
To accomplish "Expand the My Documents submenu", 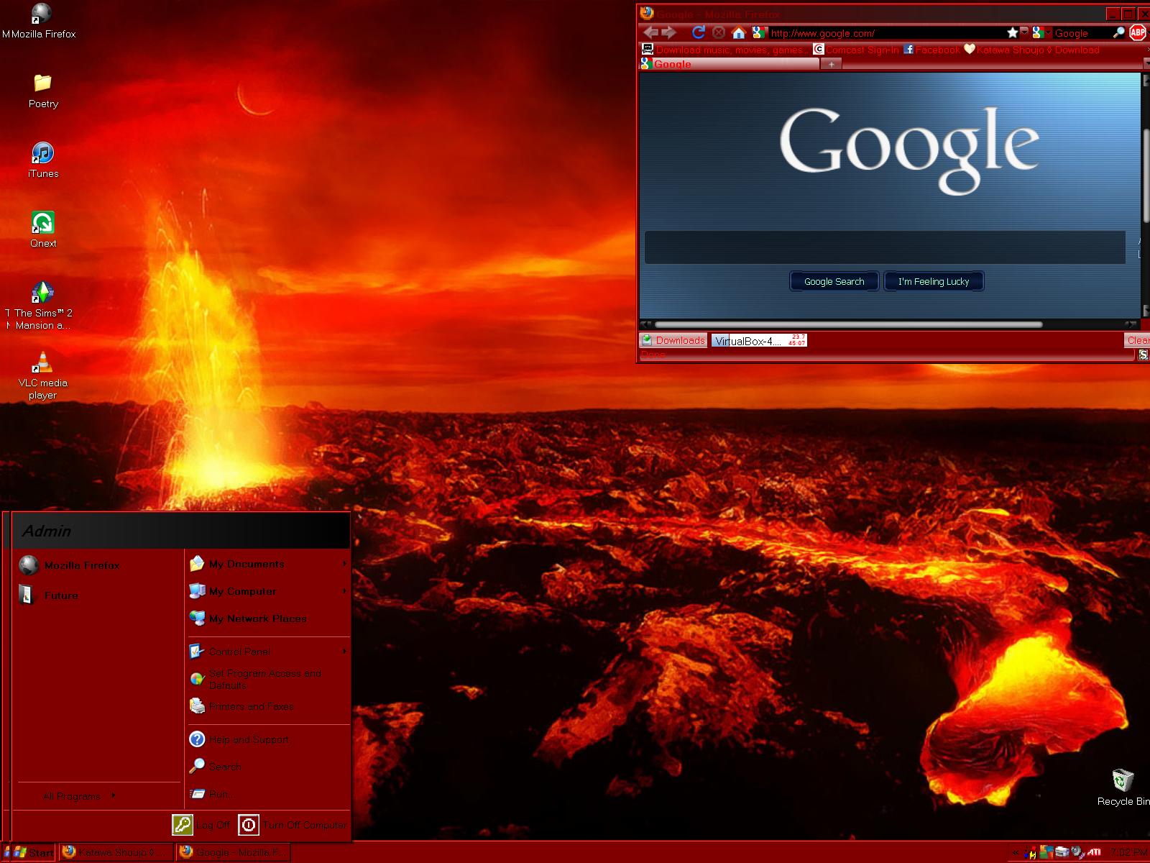I will [247, 564].
